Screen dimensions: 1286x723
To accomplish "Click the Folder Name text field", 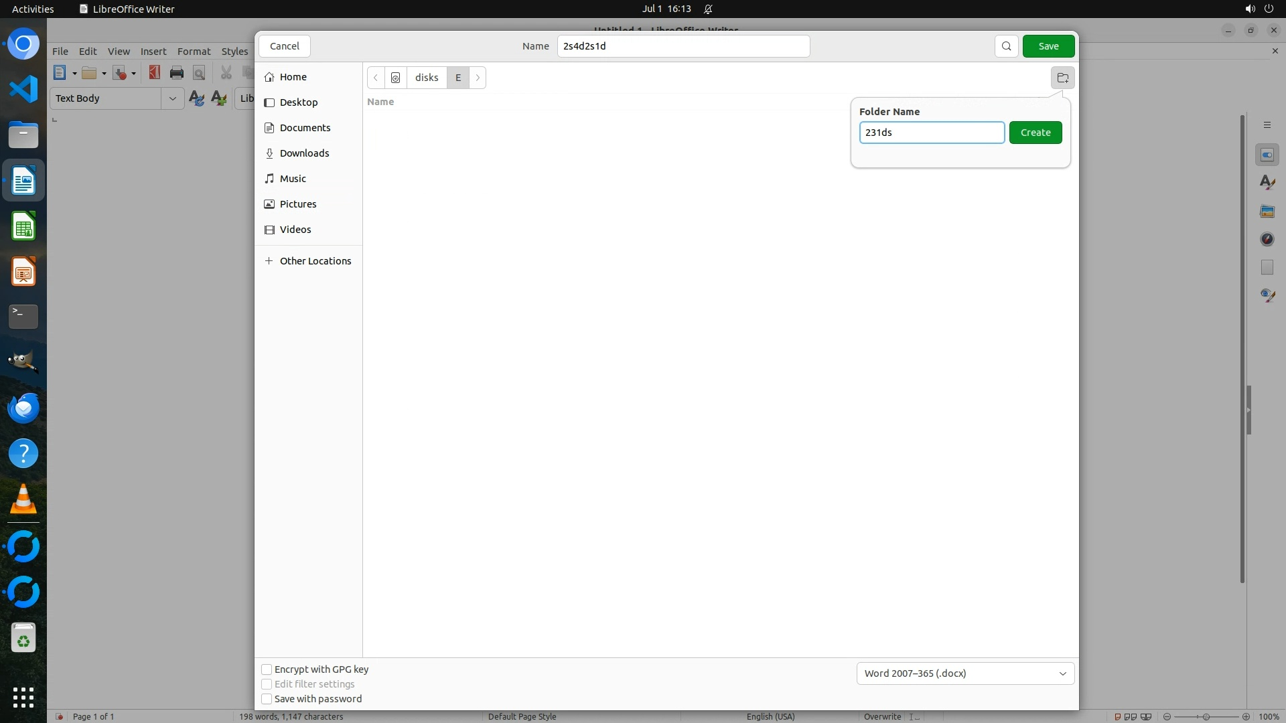I will pyautogui.click(x=931, y=133).
